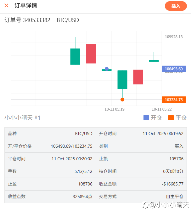Viewport: 191px width, 217px height.
Task: Click the first green candlestick
Action: pyautogui.click(x=75, y=56)
